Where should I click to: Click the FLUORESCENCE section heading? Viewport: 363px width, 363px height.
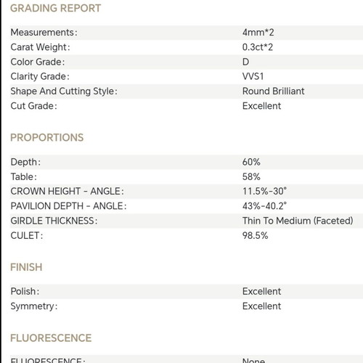(51, 338)
